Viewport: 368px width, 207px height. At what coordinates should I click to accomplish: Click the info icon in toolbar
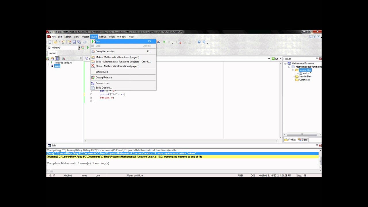(204, 42)
